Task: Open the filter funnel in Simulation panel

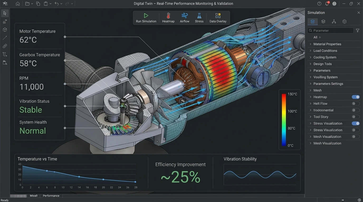Action: tap(357, 31)
